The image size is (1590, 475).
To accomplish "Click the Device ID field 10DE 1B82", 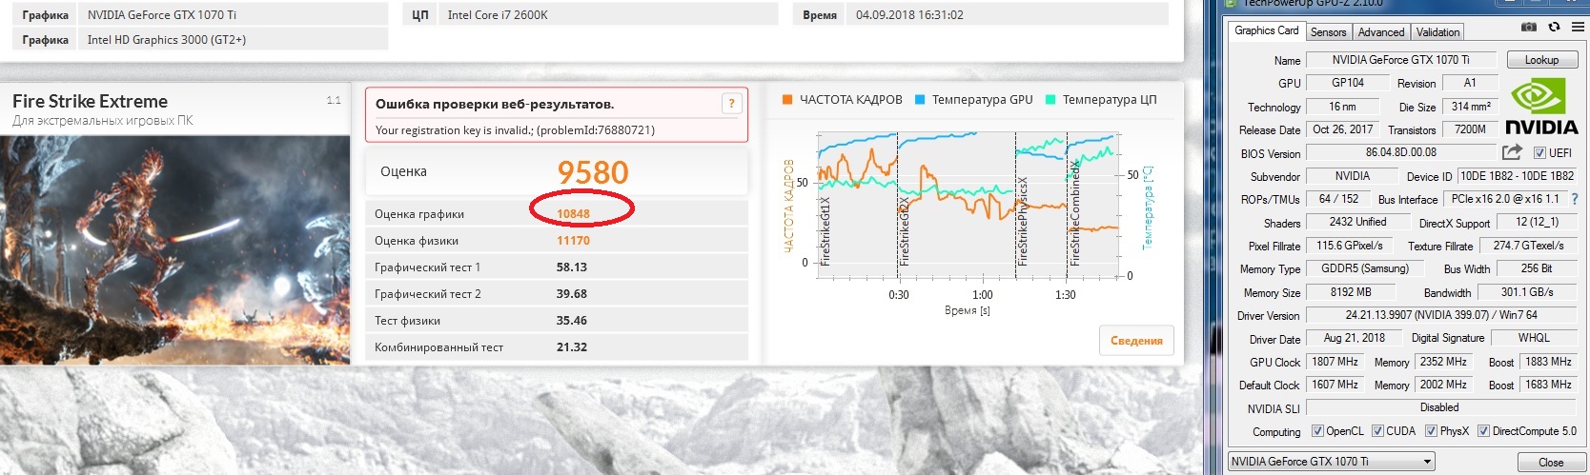I will coord(1517,176).
